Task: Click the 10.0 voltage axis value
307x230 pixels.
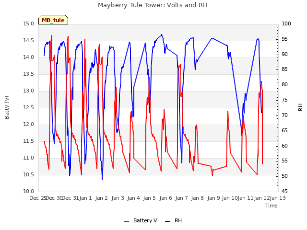Action: pyautogui.click(x=28, y=192)
